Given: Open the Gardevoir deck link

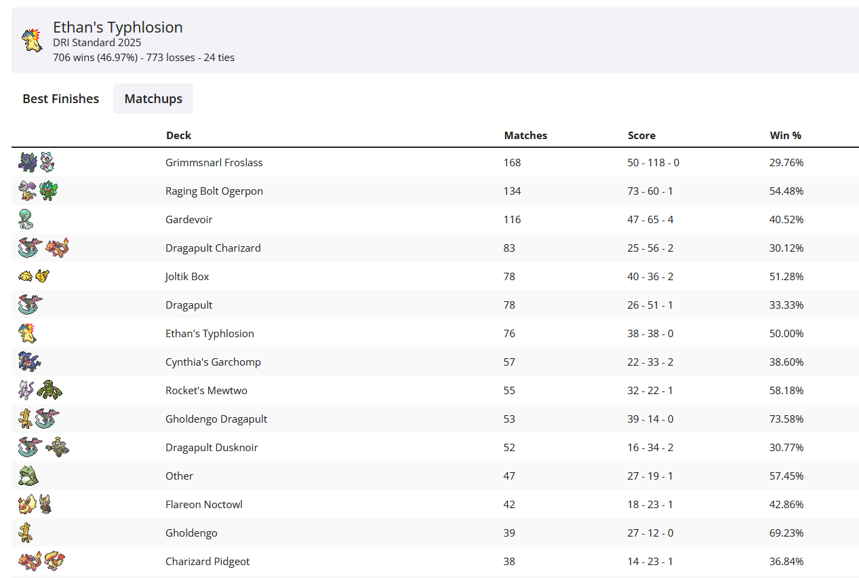Looking at the screenshot, I should pyautogui.click(x=189, y=220).
